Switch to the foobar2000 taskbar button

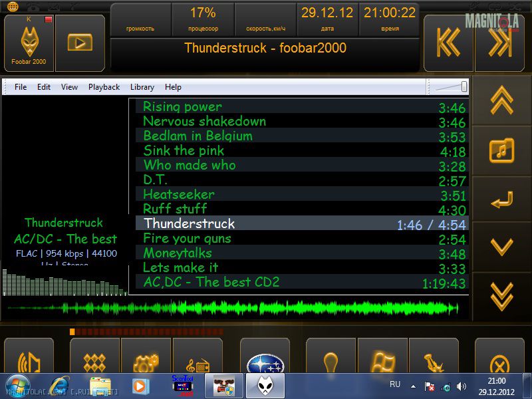pyautogui.click(x=265, y=386)
